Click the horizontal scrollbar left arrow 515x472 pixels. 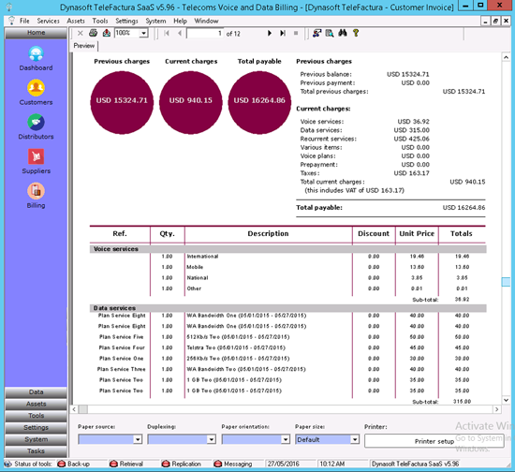[74, 409]
